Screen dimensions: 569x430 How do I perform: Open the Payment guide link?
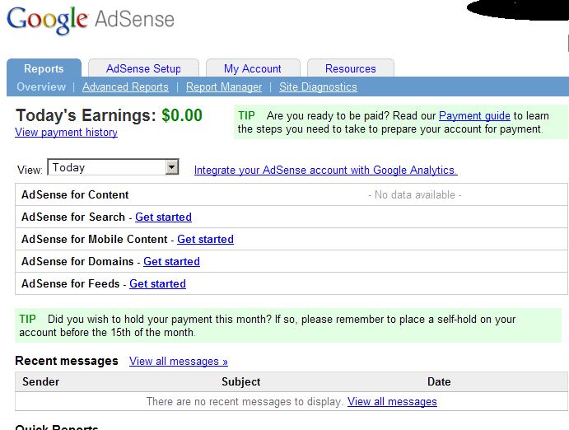pos(474,116)
